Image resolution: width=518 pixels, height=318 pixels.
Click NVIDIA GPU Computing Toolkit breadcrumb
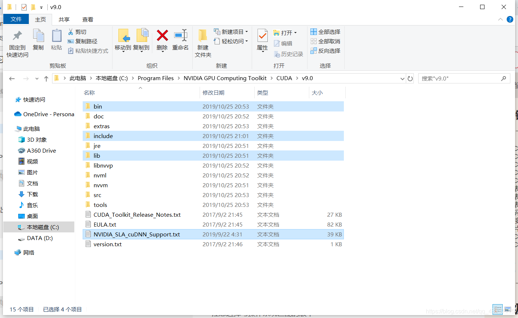[x=225, y=78]
